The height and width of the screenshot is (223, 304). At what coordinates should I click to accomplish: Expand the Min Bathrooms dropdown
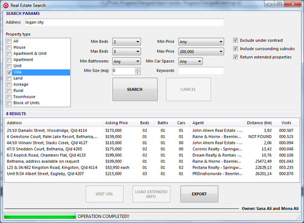pyautogui.click(x=127, y=61)
